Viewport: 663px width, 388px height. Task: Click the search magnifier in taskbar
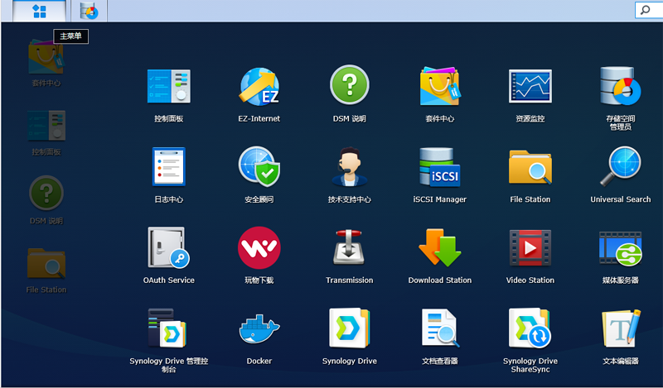[x=646, y=10]
